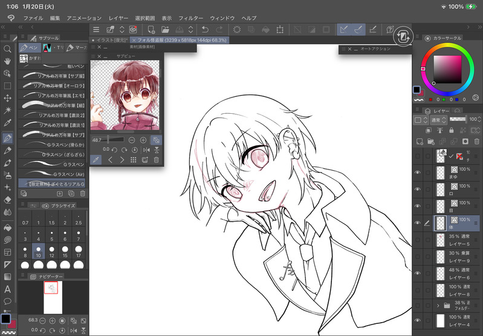
Task: Select the Gラスペン (ざらざら) brush
Action: (52, 154)
